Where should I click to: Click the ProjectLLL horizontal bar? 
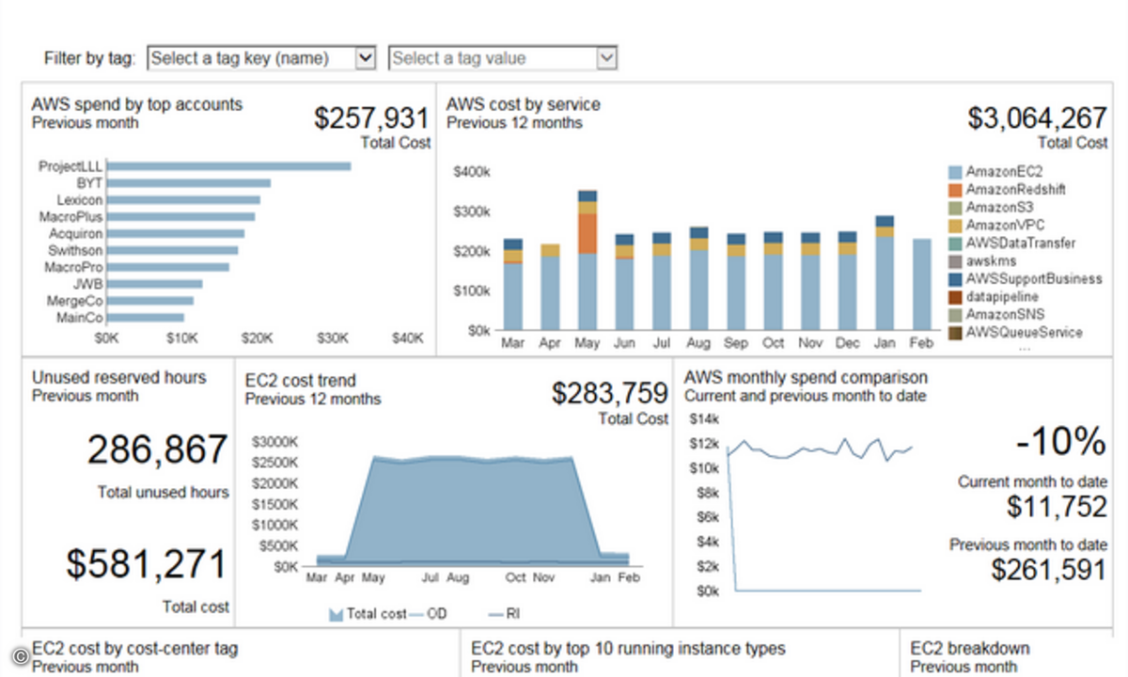[x=228, y=166]
